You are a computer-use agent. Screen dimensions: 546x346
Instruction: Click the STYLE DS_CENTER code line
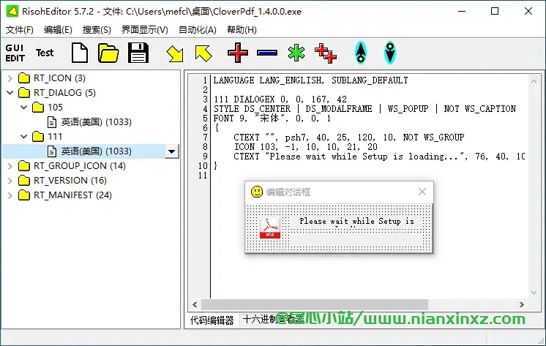[x=364, y=109]
